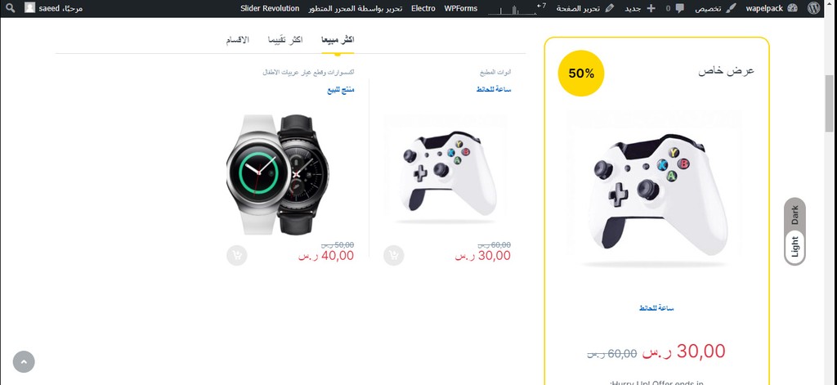
Task: Click the smartwatch product thumbnail
Action: [278, 174]
